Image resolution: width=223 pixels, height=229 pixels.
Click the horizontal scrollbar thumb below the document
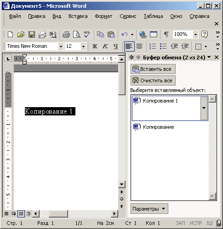58,213
